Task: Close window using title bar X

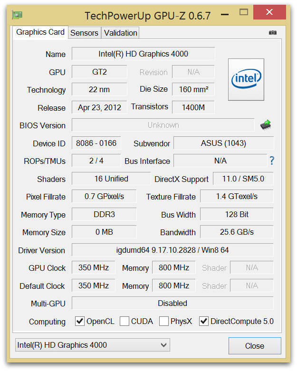Action: coord(270,12)
